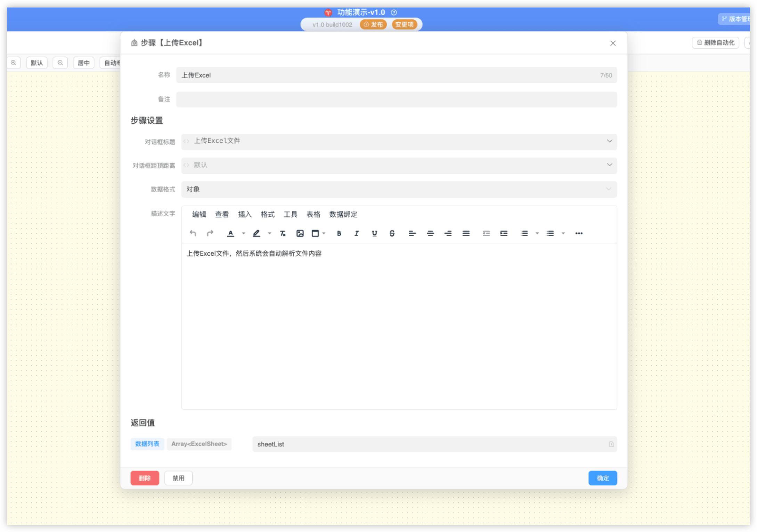Click the 确定 confirm button
757x532 pixels.
(x=602, y=478)
